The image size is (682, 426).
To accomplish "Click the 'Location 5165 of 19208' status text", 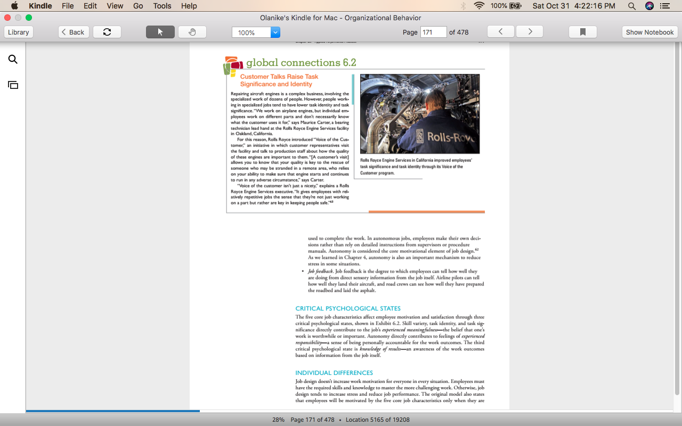I will click(378, 420).
